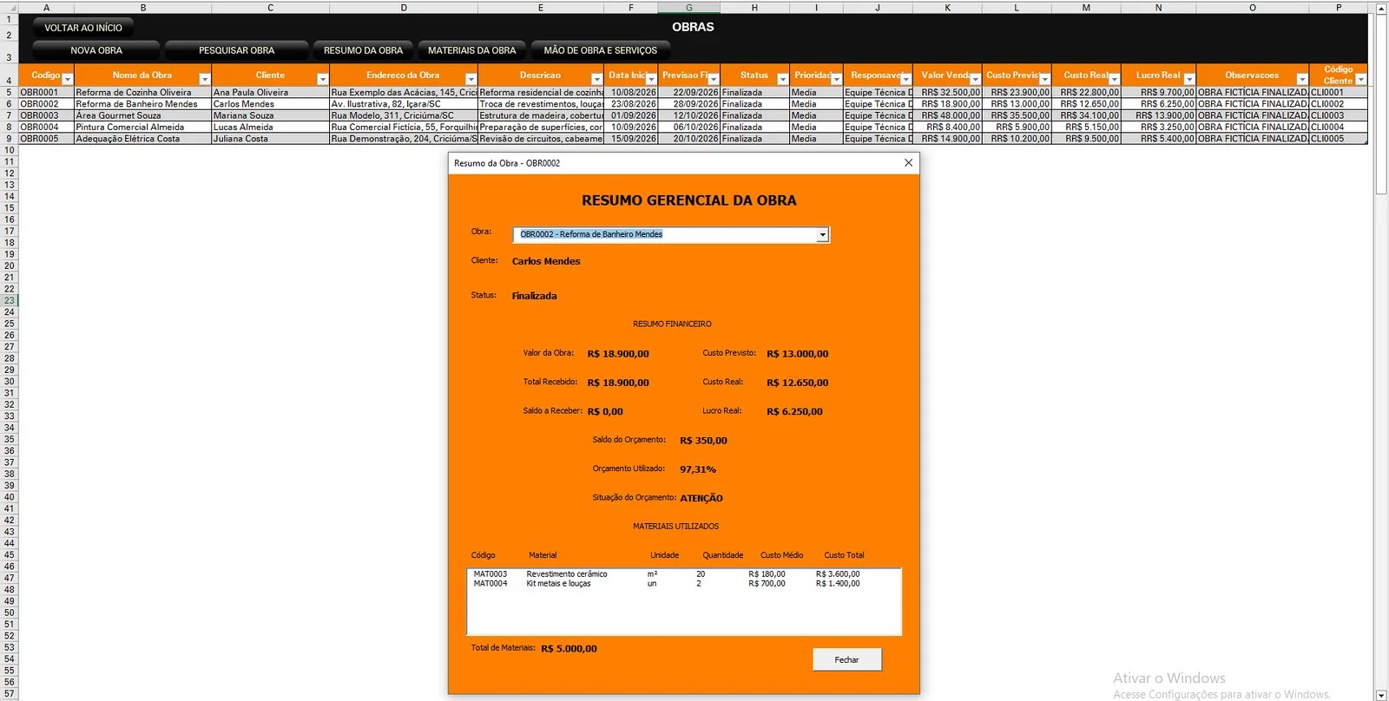
Task: Open the Previsao Fim filter arrow
Action: tap(714, 80)
